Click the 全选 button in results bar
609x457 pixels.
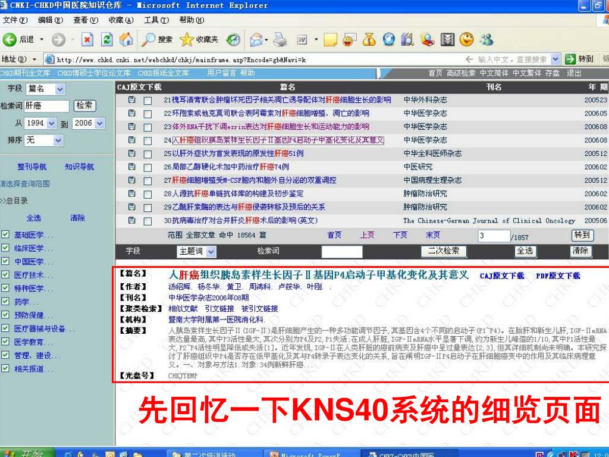(526, 251)
